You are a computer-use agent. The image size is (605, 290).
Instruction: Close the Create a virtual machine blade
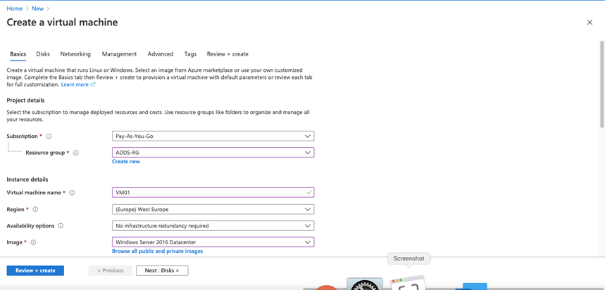(590, 23)
